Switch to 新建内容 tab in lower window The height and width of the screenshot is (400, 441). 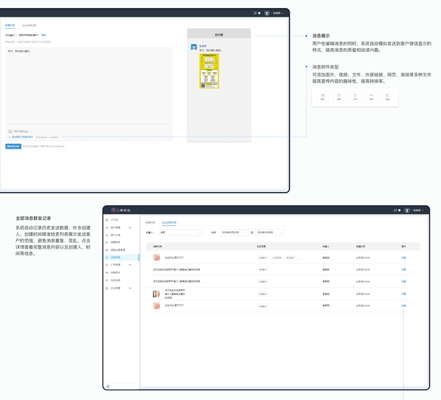(x=150, y=223)
